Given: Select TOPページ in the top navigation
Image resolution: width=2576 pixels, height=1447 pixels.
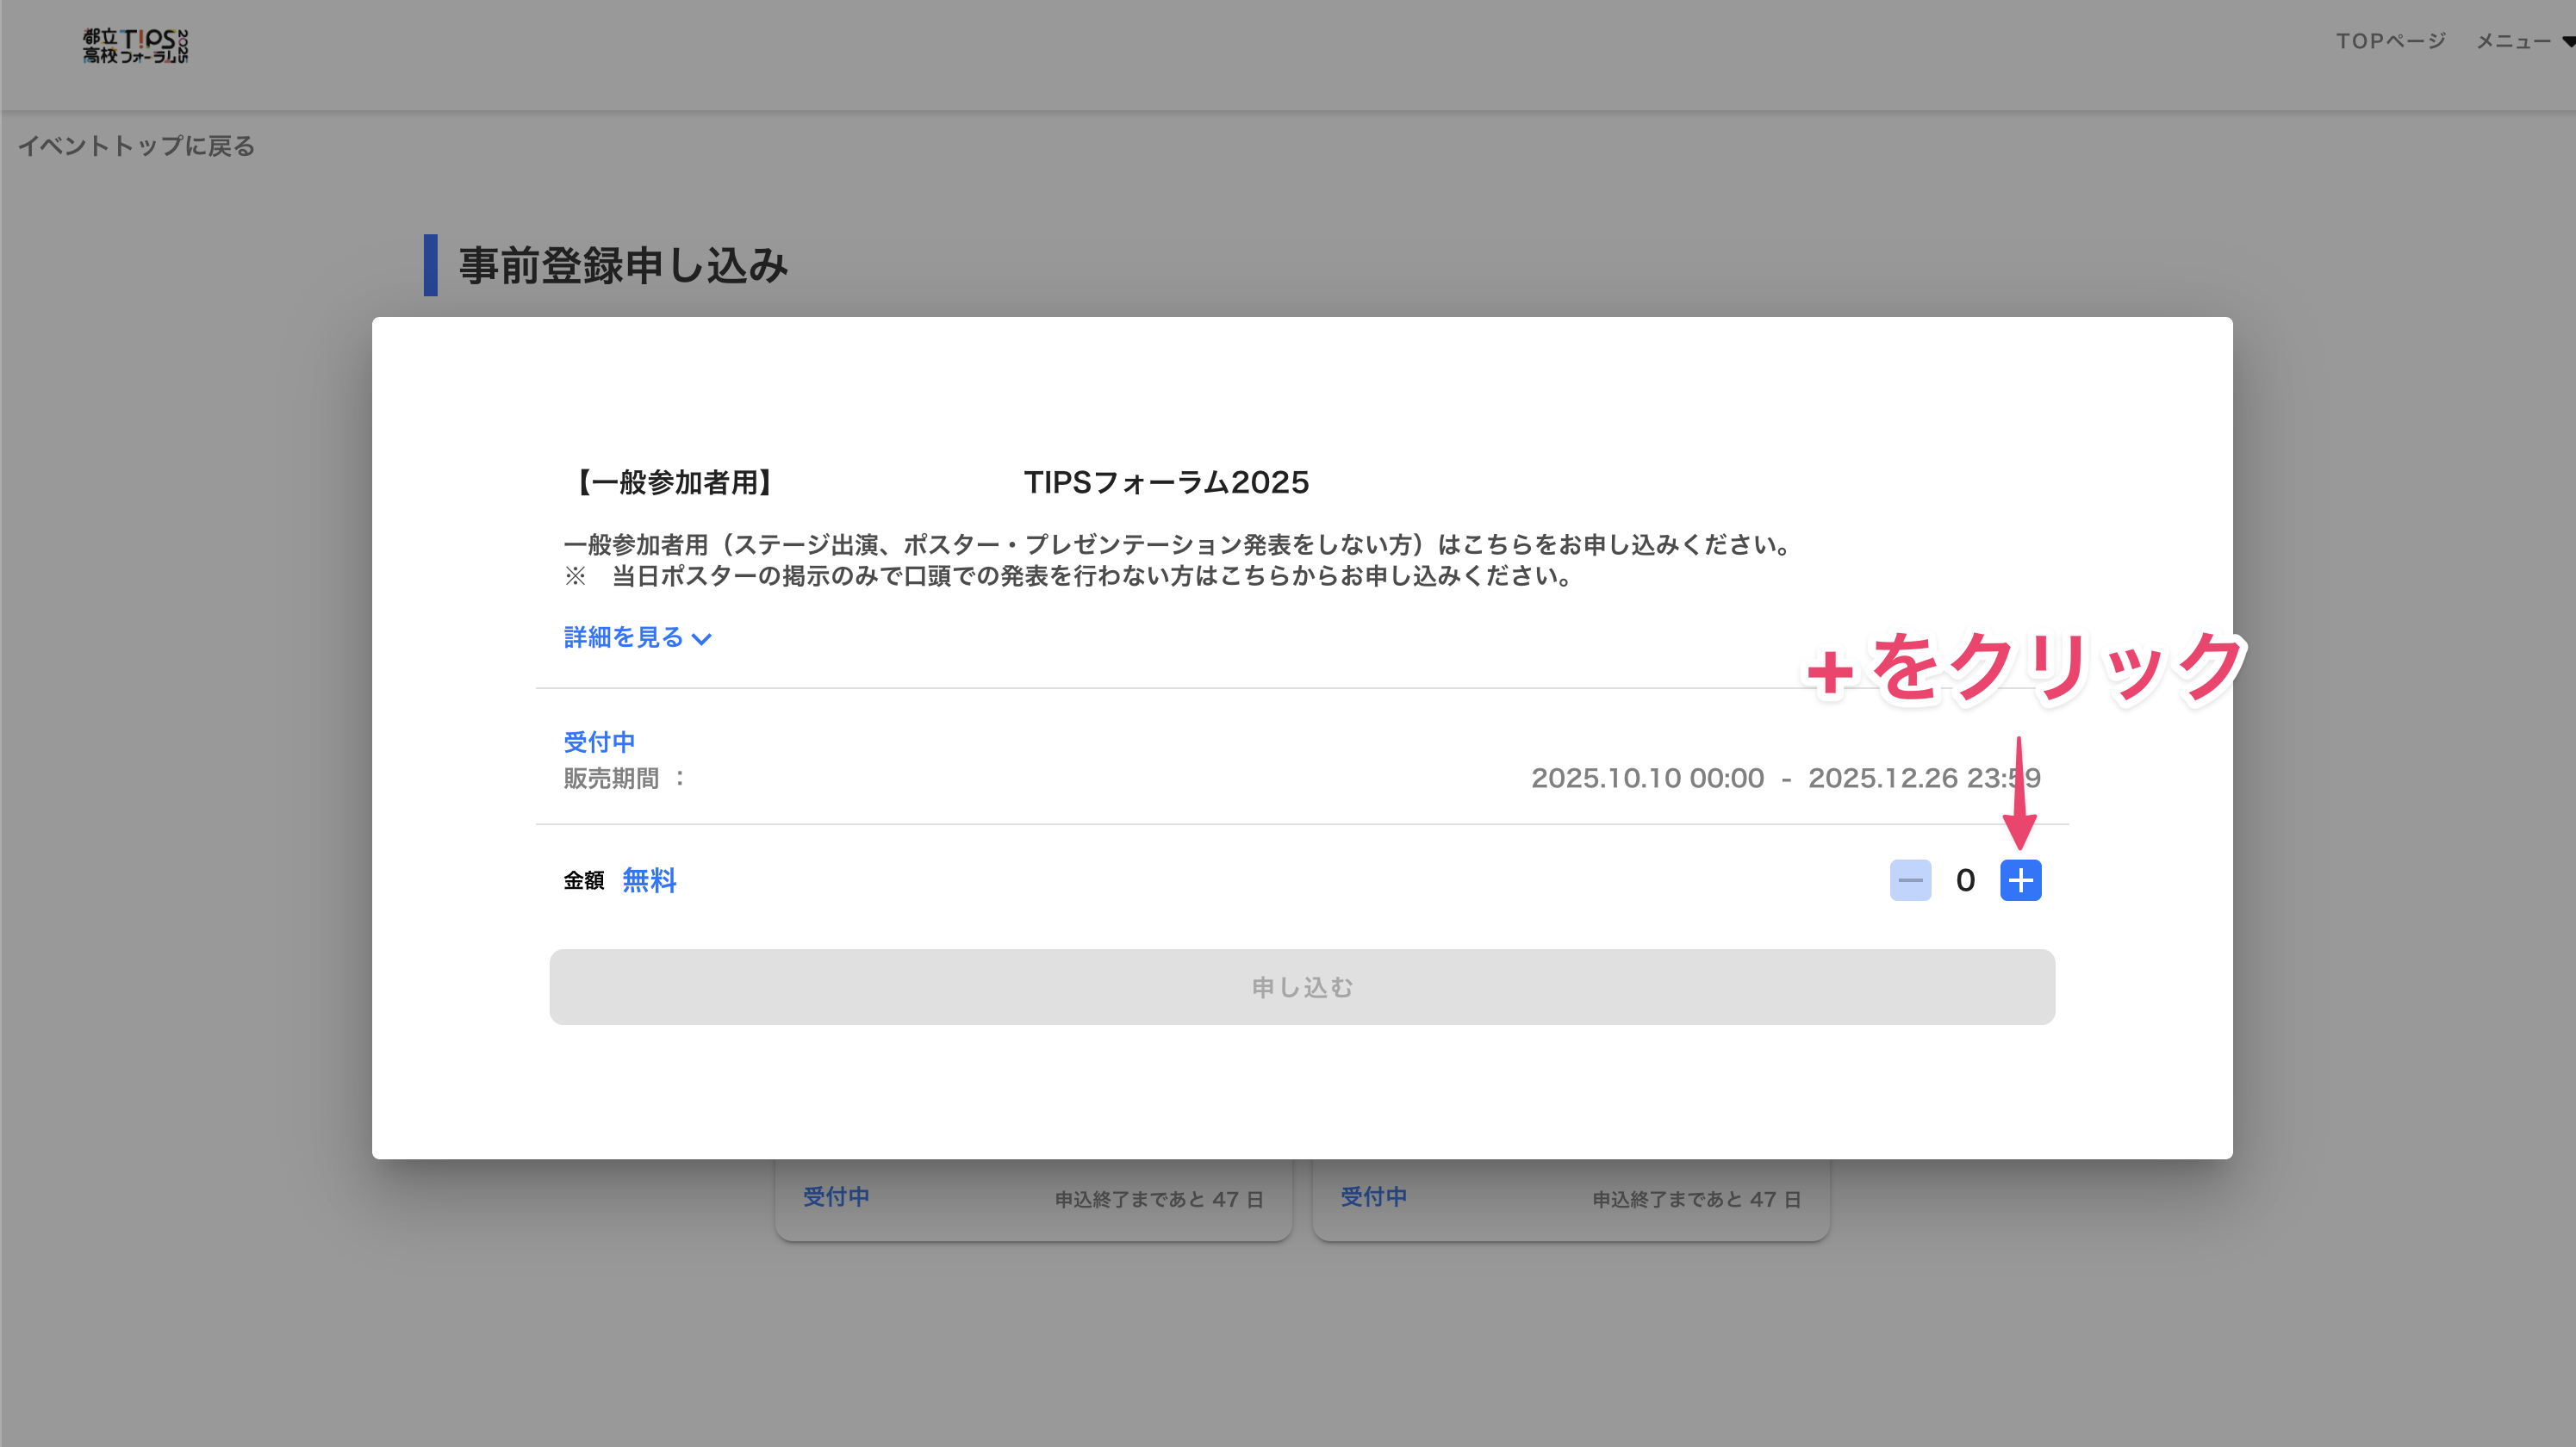Looking at the screenshot, I should point(2391,41).
